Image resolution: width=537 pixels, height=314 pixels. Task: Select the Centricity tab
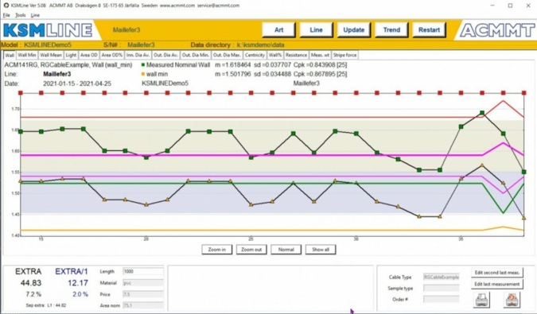pyautogui.click(x=255, y=55)
